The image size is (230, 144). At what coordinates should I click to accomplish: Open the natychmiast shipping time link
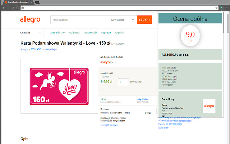143,99
